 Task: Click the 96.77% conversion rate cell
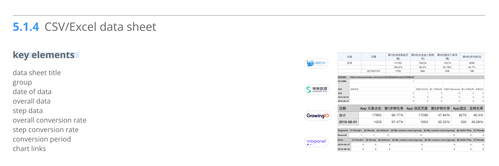(397, 115)
